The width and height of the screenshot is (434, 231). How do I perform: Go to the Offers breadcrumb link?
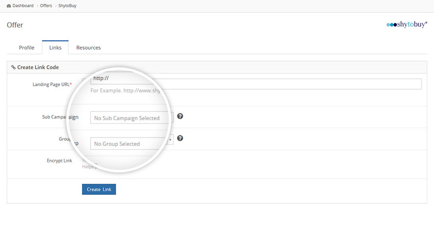pos(46,6)
